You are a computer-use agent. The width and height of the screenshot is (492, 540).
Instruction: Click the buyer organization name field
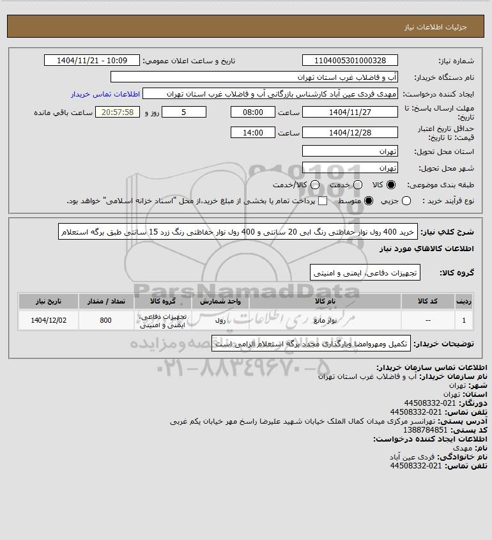254,77
